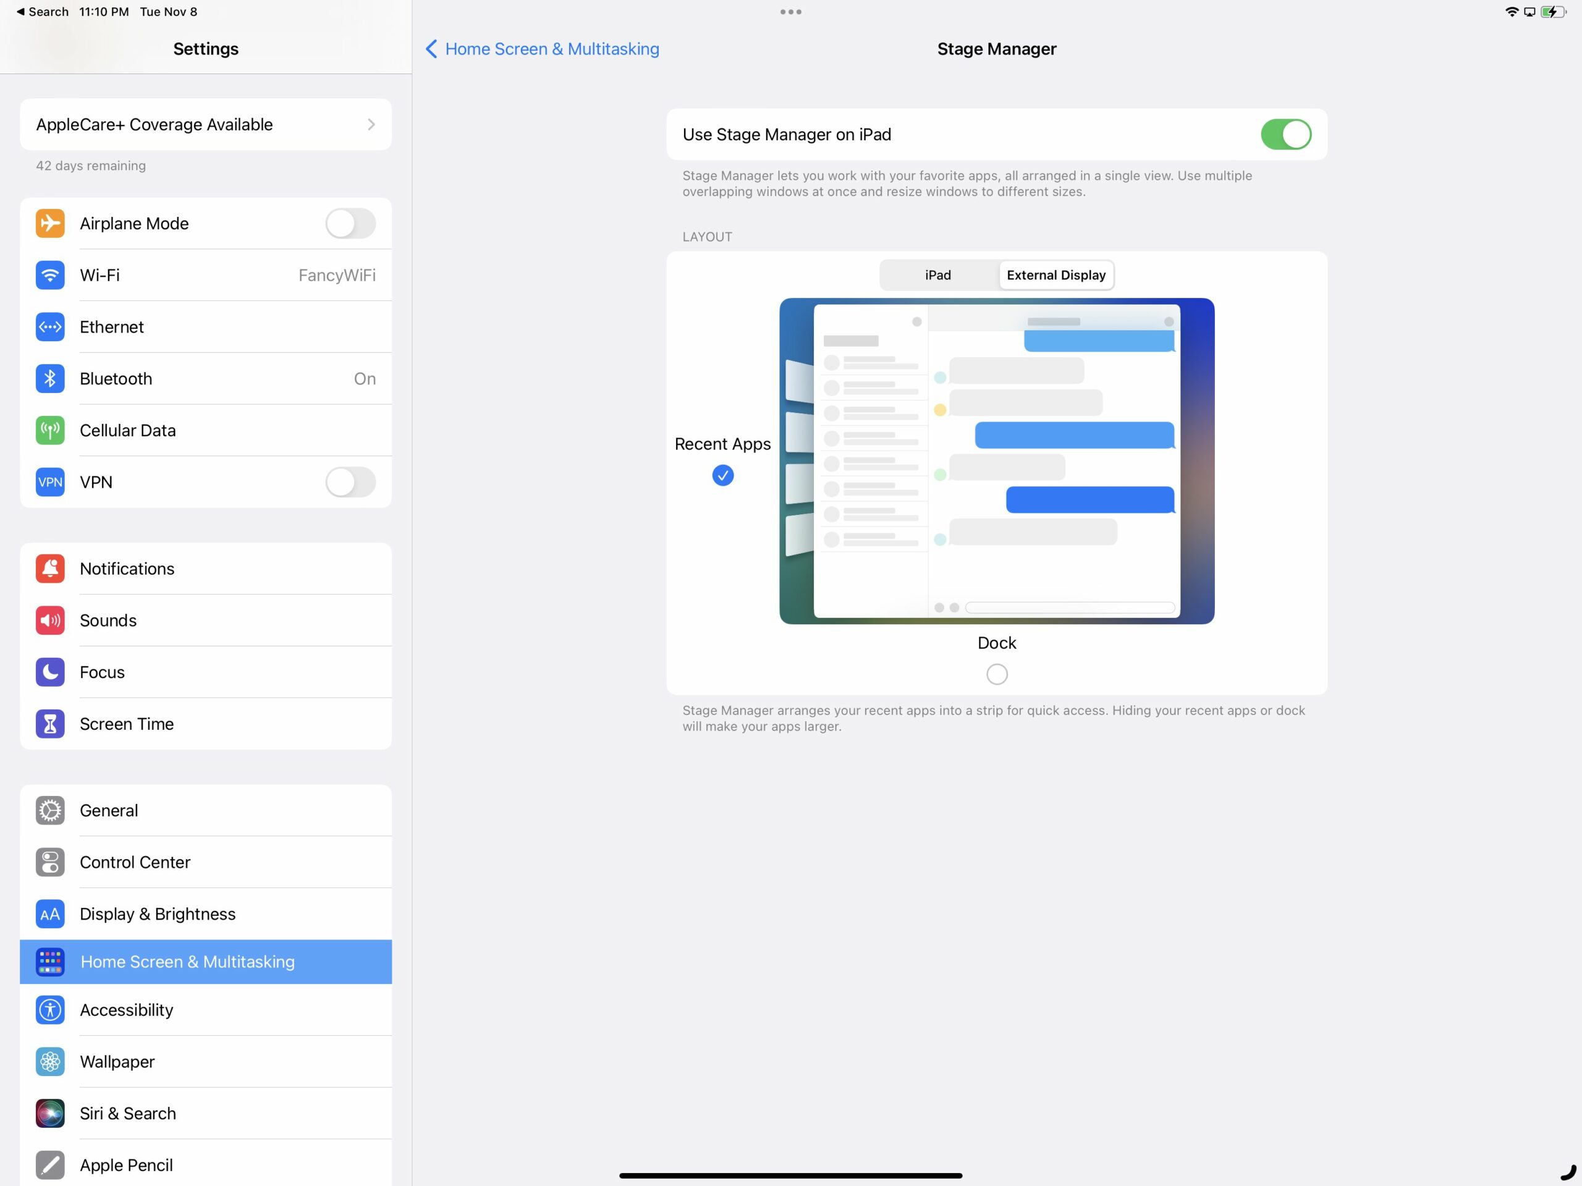This screenshot has height=1186, width=1582.
Task: Turn off Use Stage Manager on iPad
Action: (1286, 135)
